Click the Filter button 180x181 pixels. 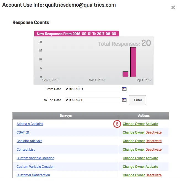pos(137,100)
